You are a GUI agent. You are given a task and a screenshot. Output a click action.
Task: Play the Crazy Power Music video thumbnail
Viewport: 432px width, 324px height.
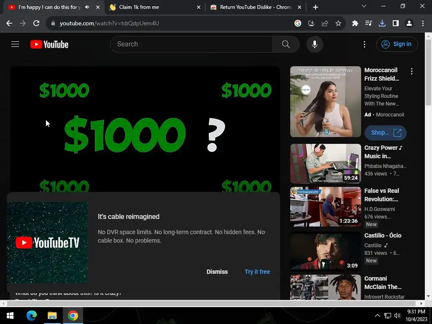click(x=325, y=164)
